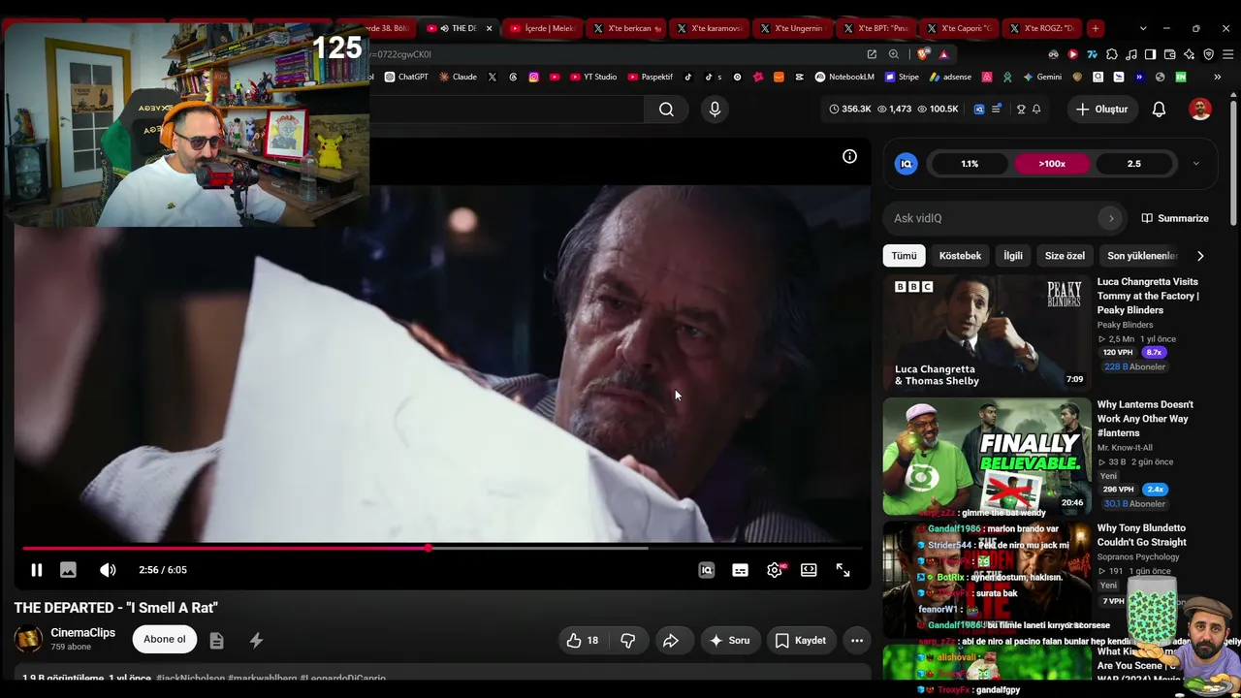Select the 1.1% vidIQ metric pill
This screenshot has height=698, width=1241.
click(970, 164)
